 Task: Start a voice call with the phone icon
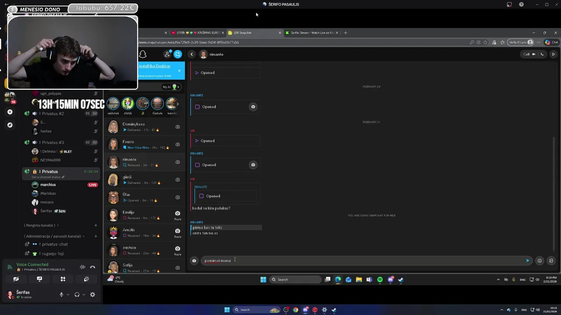[x=542, y=54]
